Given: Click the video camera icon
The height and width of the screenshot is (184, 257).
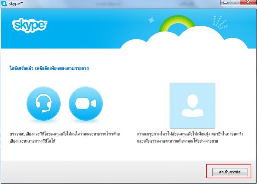Looking at the screenshot, I should [86, 103].
